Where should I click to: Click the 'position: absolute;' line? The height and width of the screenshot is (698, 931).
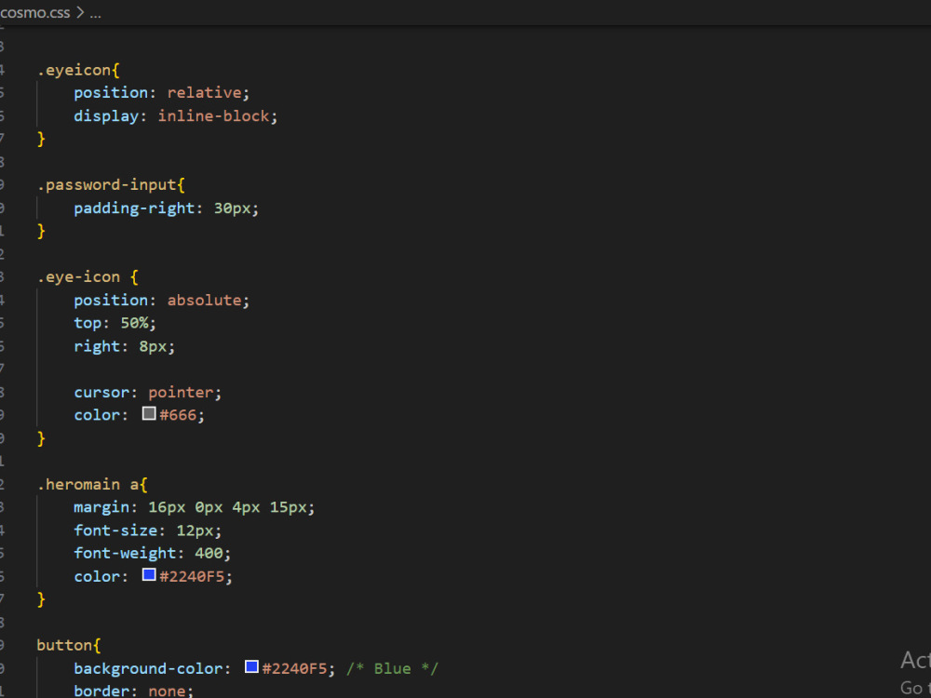pos(161,301)
